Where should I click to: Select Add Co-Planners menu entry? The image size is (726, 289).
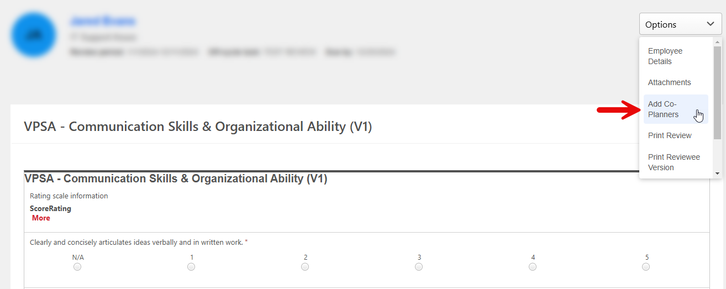(x=663, y=109)
